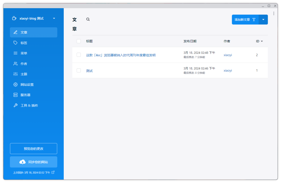Click the 服务器 server icon
This screenshot has width=281, height=183.
coord(16,95)
